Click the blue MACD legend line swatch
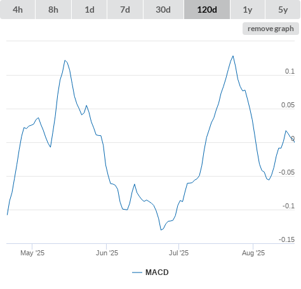The width and height of the screenshot is (301, 289). pos(137,272)
